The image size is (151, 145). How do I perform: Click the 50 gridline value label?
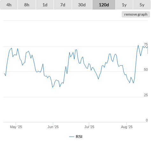coord(146,69)
